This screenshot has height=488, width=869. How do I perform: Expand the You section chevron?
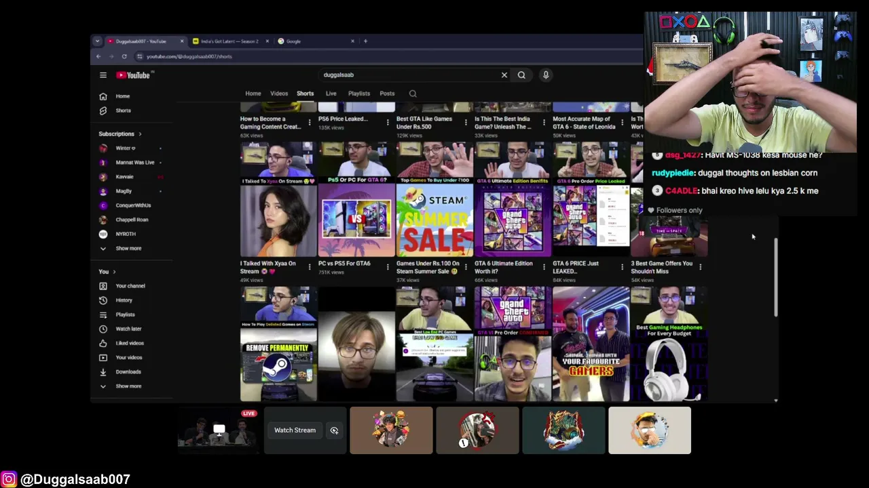tap(114, 272)
